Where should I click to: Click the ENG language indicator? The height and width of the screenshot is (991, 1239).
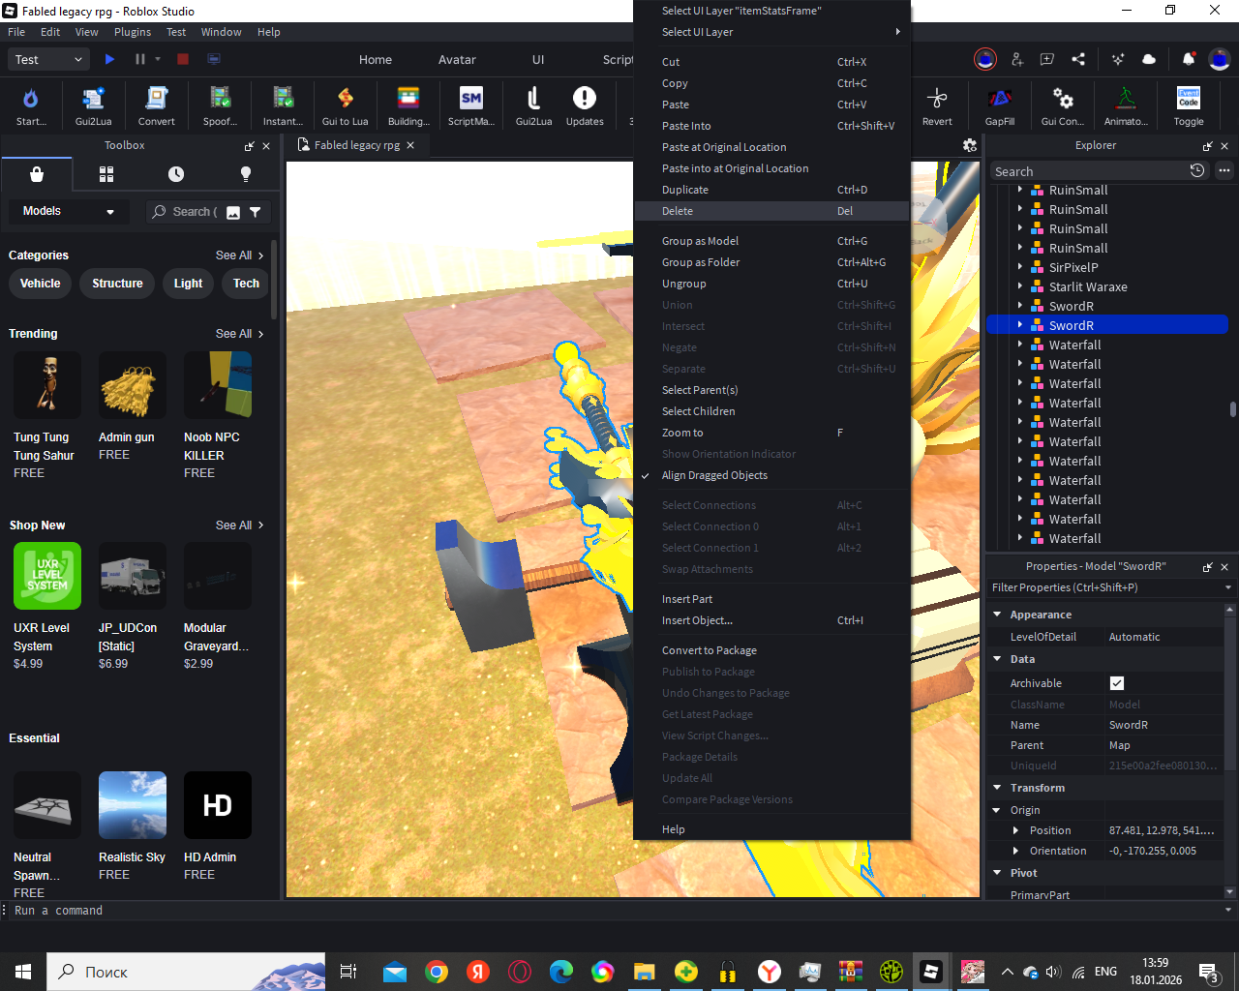pos(1105,972)
